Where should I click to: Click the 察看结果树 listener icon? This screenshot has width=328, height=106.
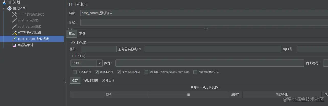pos(14,45)
